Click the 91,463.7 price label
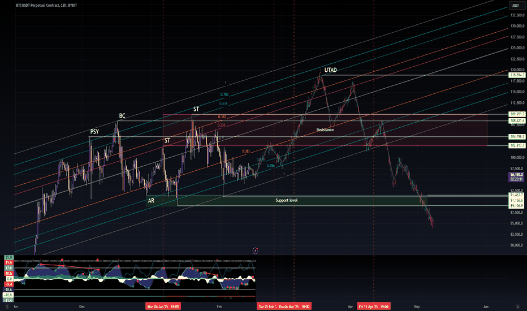Screen dimensions: 527x311 coord(517,195)
